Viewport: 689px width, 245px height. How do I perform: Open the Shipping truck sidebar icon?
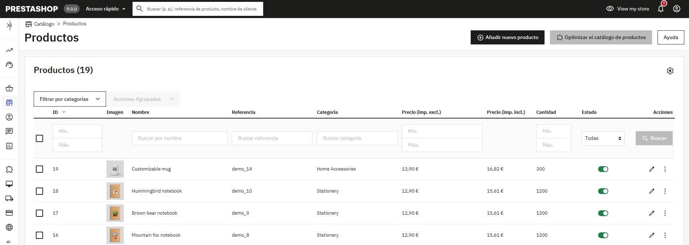[9, 198]
